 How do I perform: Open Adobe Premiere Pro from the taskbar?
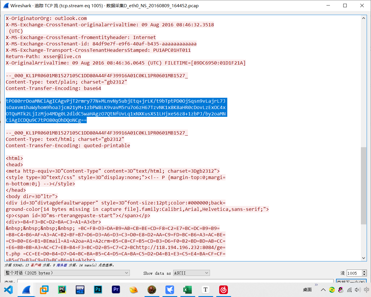pyautogui.click(x=116, y=289)
